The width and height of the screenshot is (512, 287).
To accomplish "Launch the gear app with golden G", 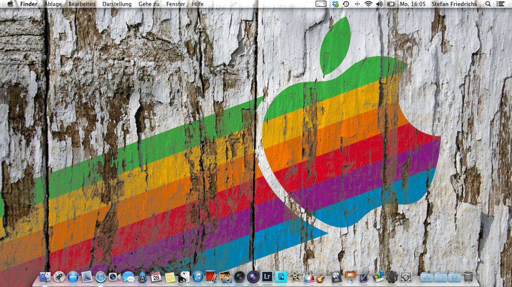I will [392, 277].
